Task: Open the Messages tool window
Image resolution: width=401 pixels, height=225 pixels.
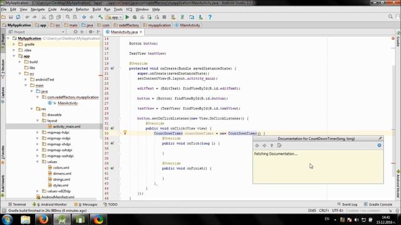Action: [x=86, y=204]
